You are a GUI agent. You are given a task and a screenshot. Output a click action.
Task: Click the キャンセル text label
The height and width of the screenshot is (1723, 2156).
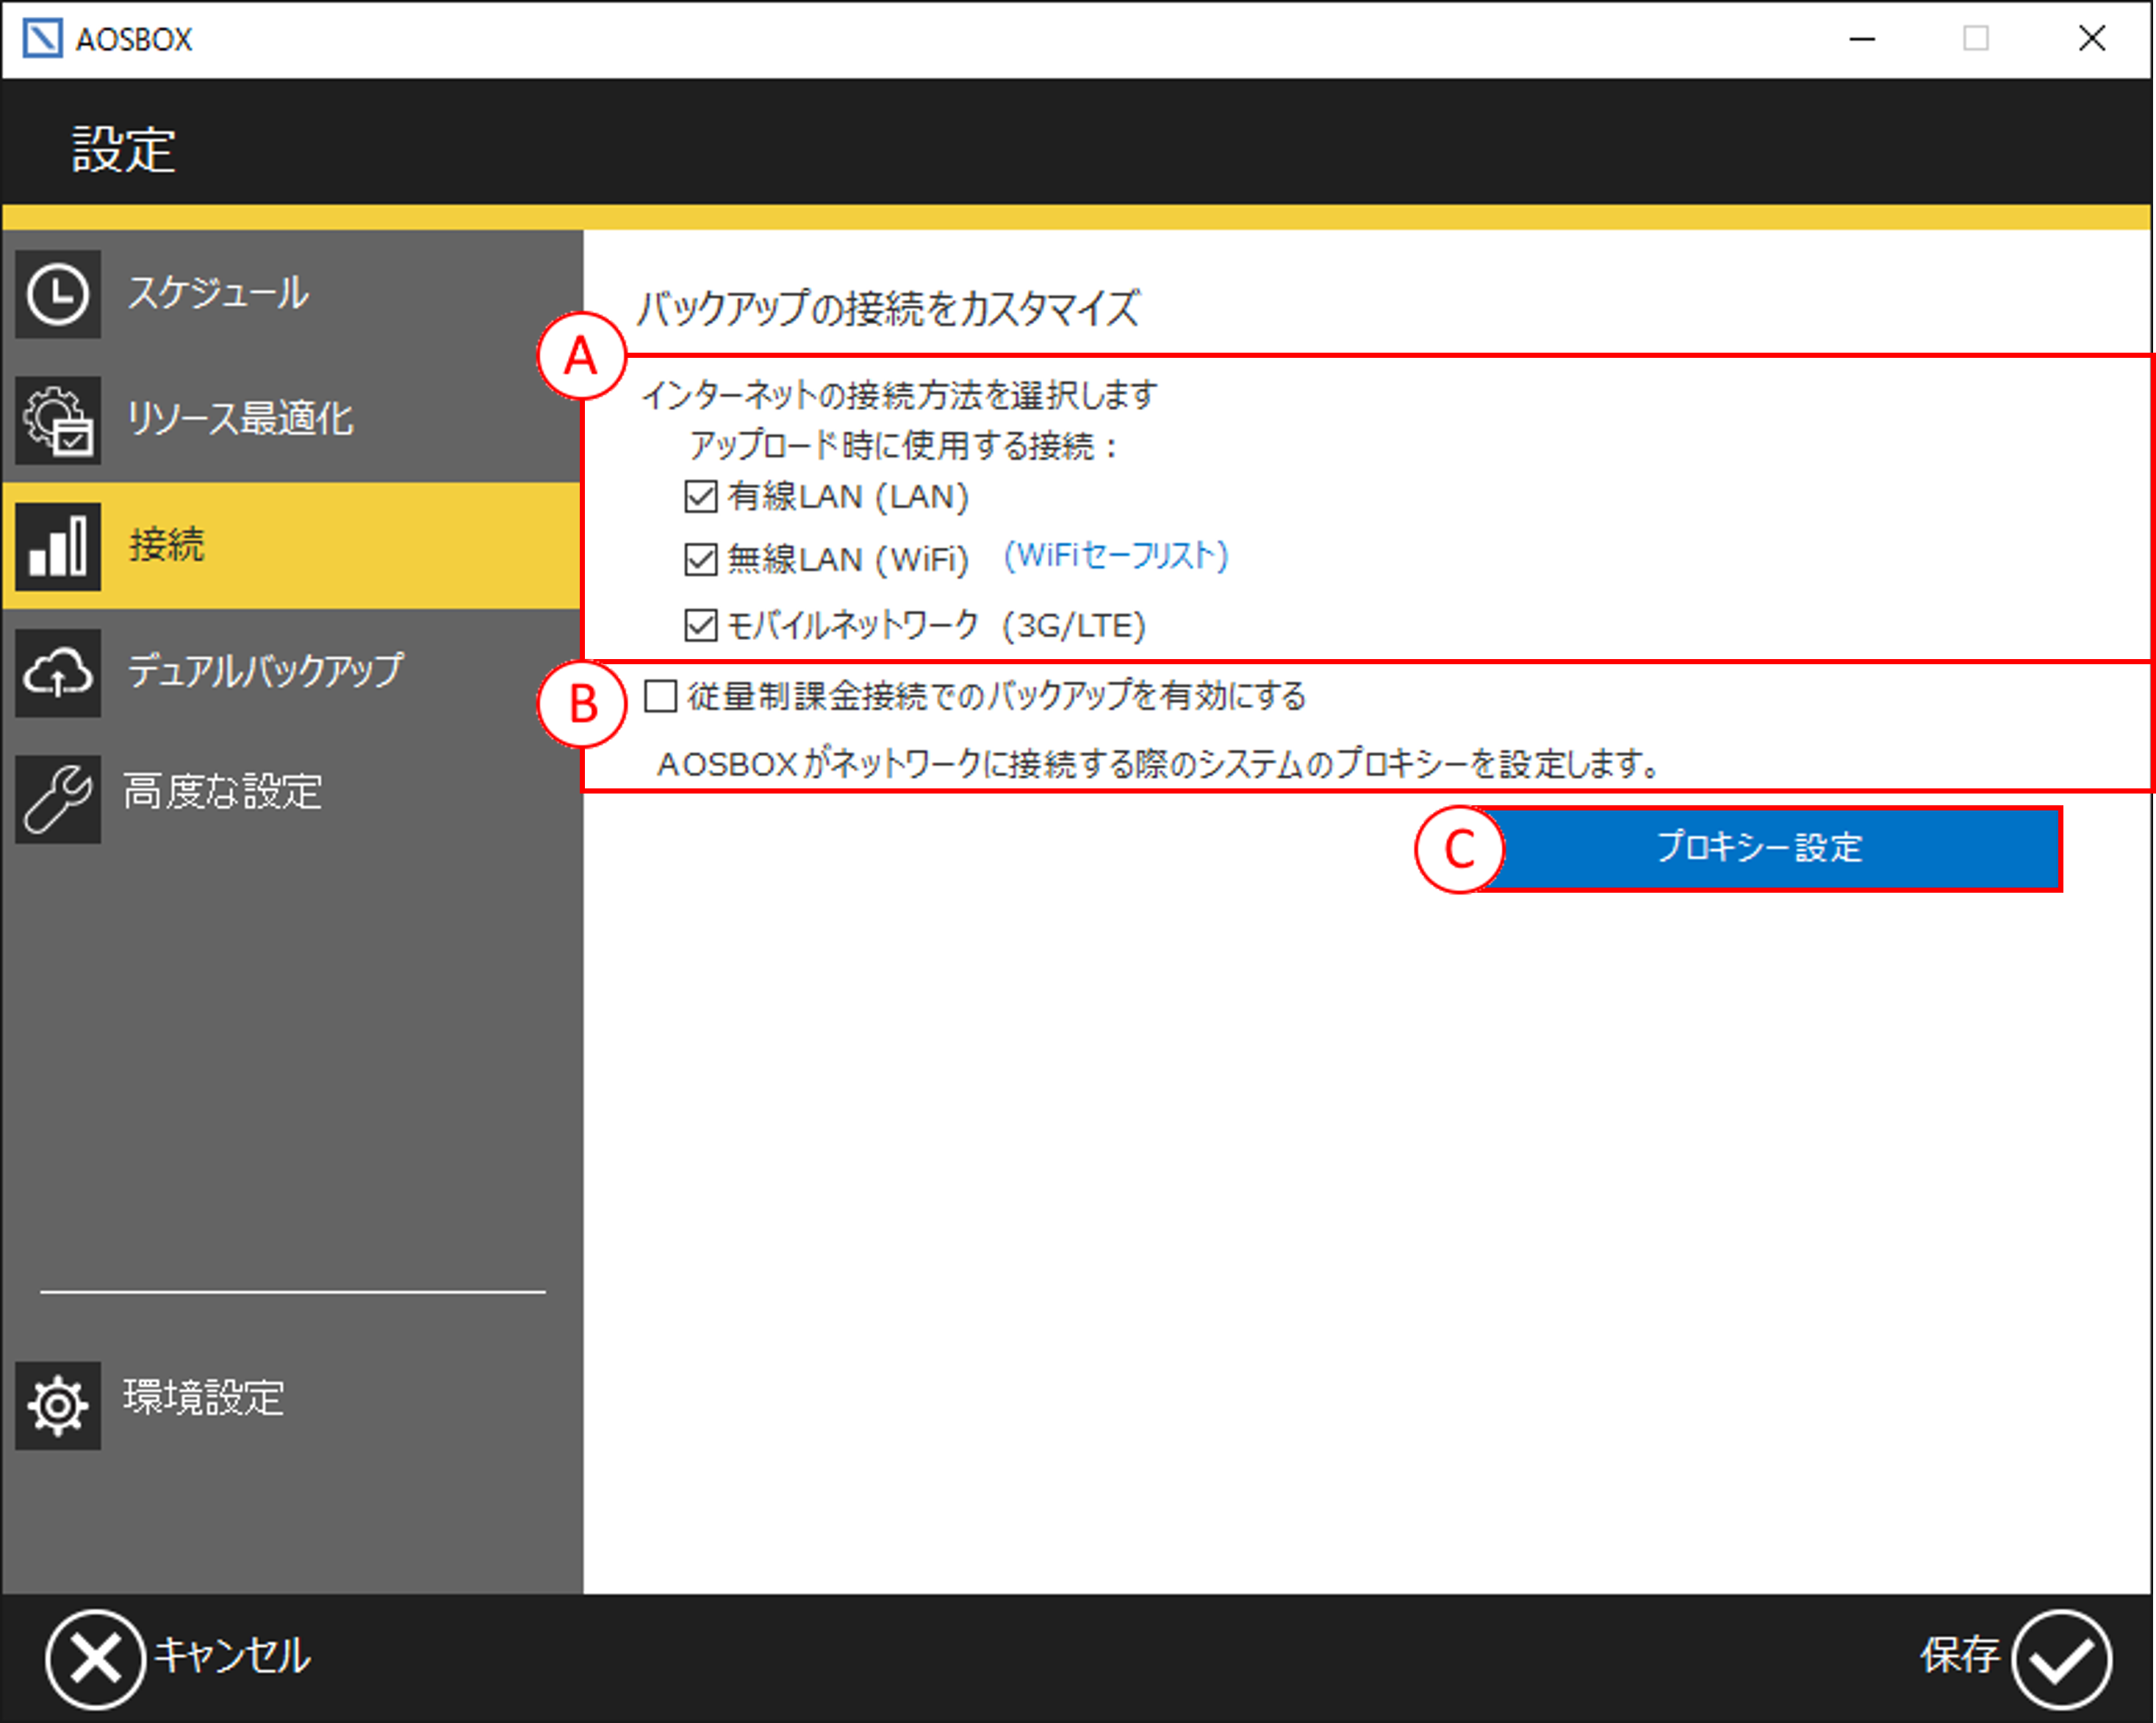click(232, 1656)
